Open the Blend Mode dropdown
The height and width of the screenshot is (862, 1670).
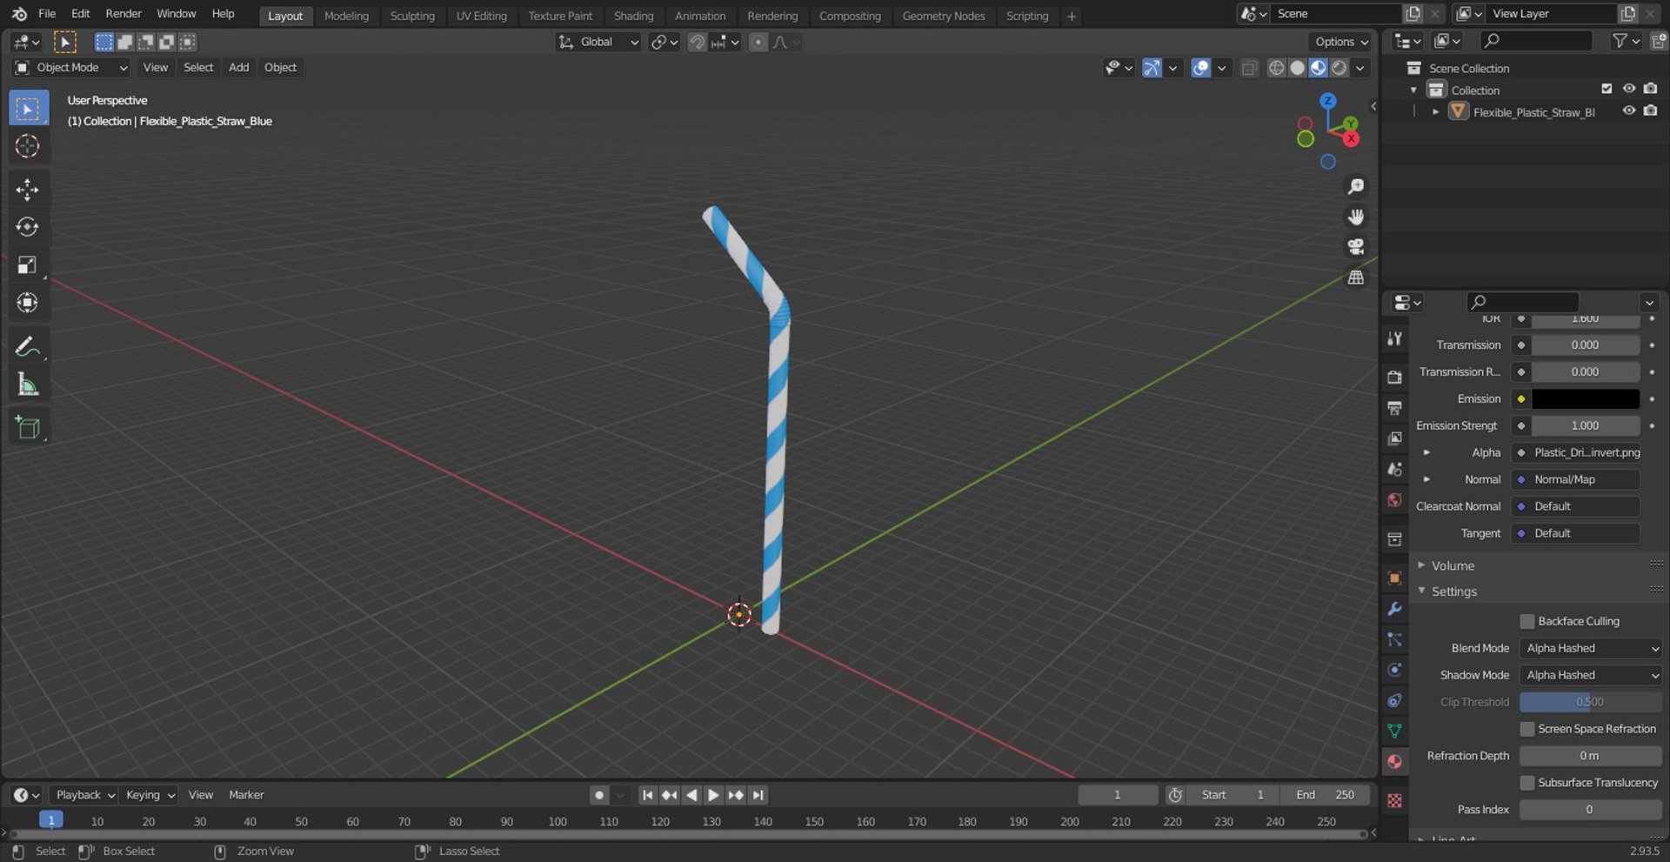(1590, 648)
